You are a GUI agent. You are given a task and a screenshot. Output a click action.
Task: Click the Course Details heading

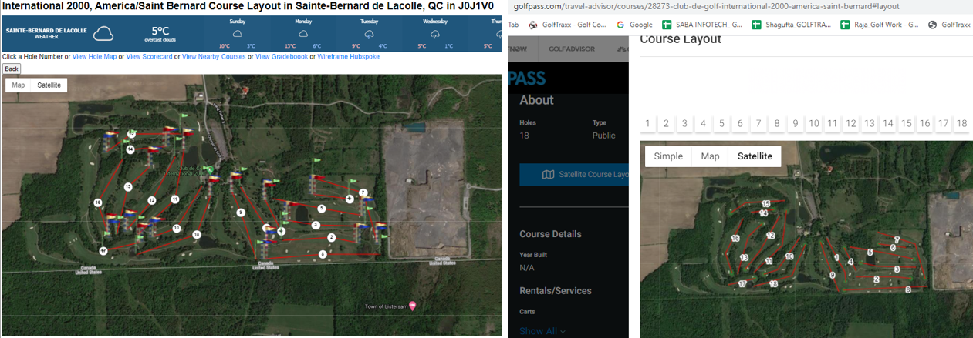551,234
